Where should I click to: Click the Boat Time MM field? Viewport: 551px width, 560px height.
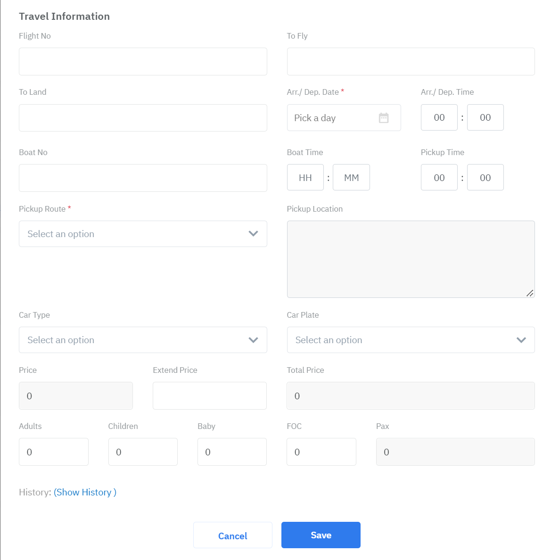click(x=351, y=178)
